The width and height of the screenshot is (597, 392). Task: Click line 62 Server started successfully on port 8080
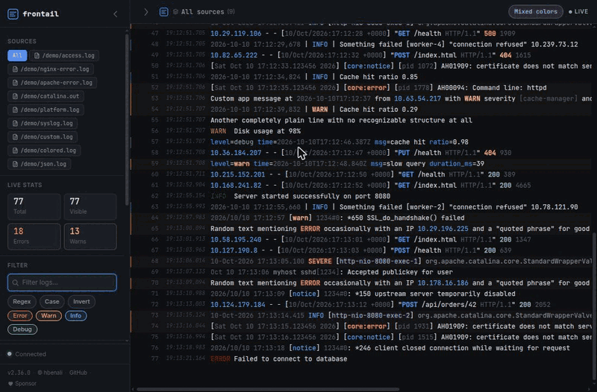[x=362, y=196]
